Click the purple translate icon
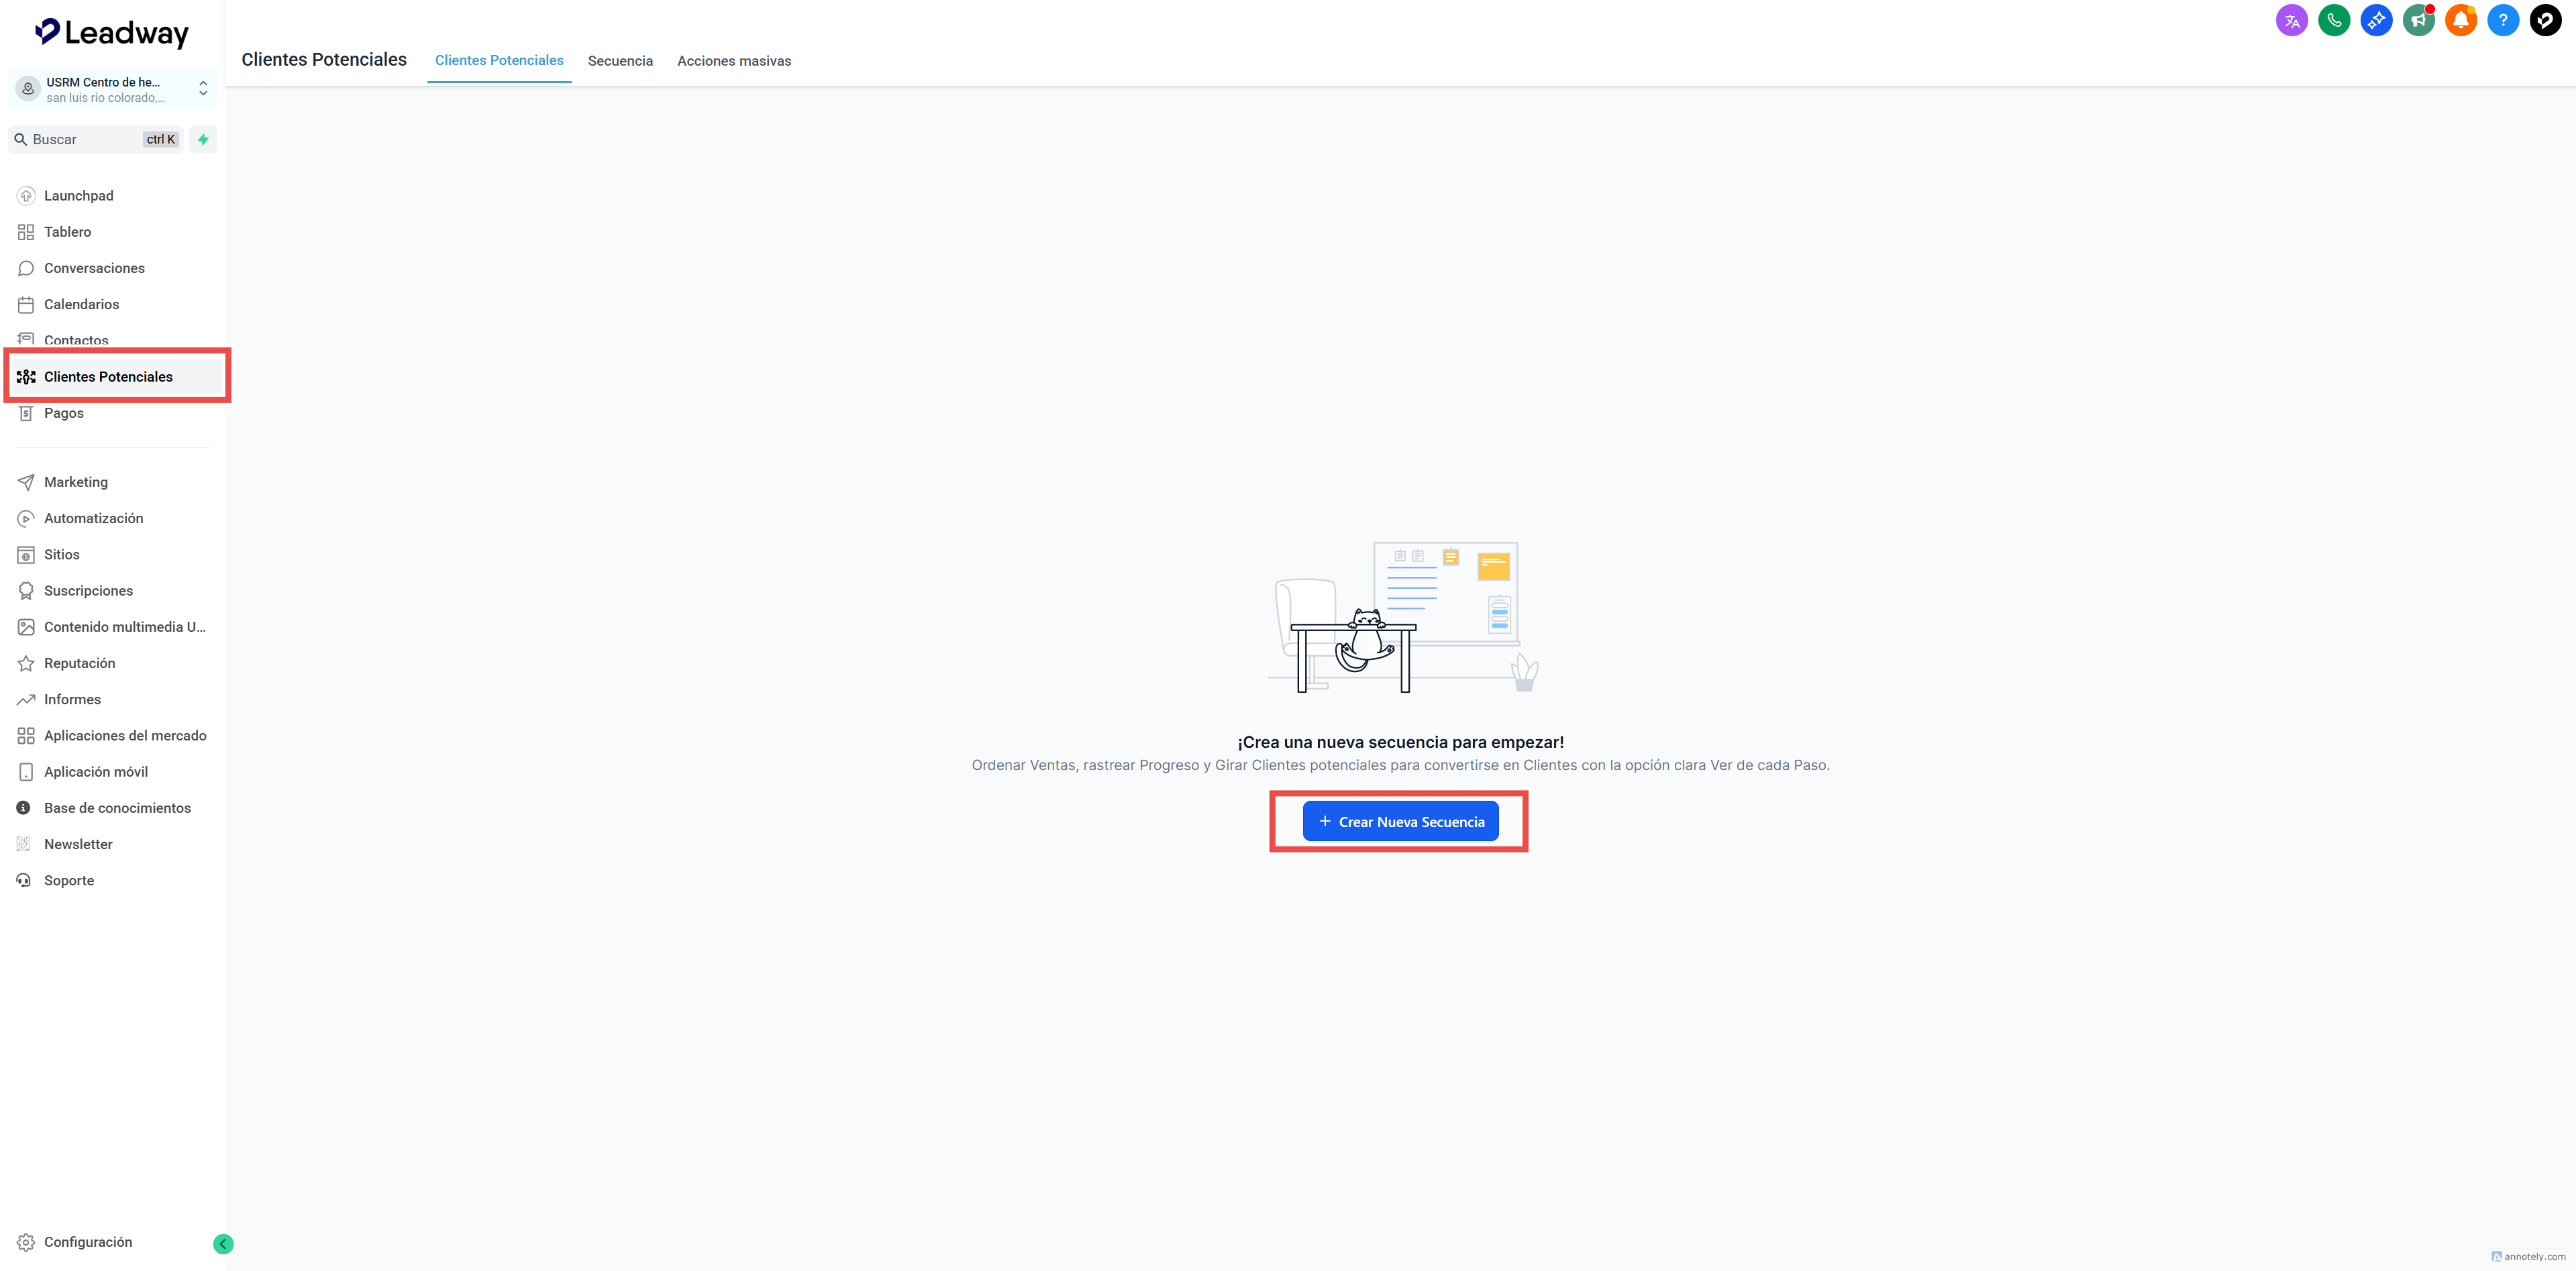The width and height of the screenshot is (2576, 1271). 2291,20
